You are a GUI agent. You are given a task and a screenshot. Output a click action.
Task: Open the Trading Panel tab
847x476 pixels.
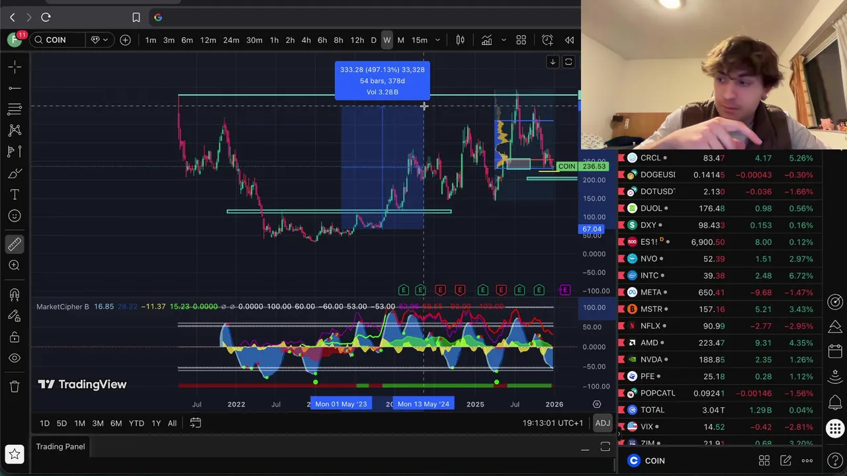tap(60, 446)
